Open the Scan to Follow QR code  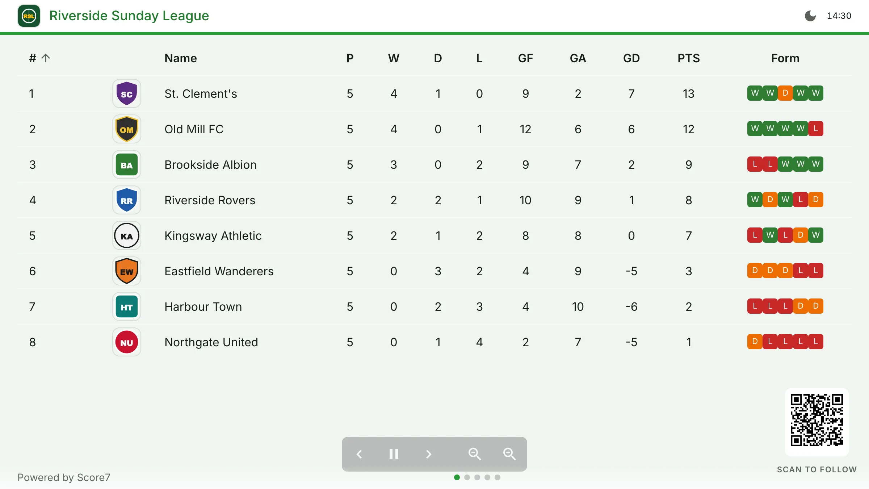(817, 420)
